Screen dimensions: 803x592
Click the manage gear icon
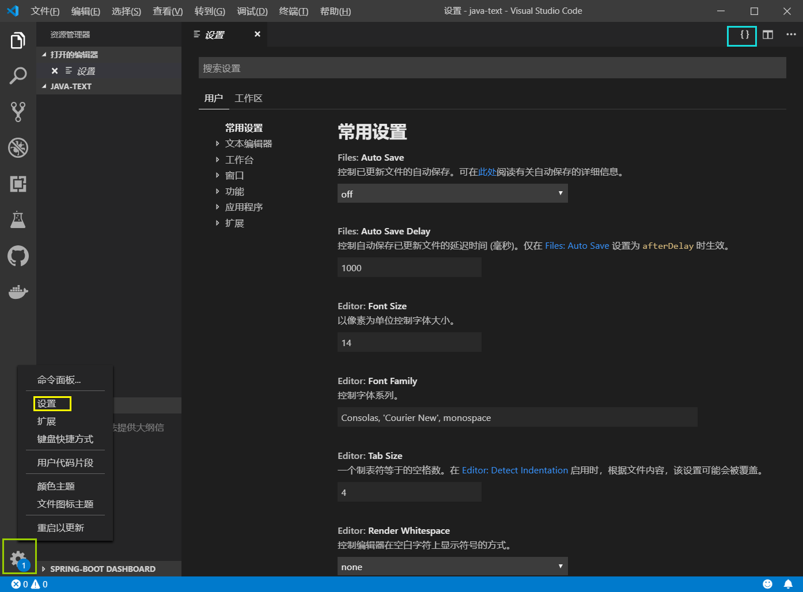(x=19, y=557)
